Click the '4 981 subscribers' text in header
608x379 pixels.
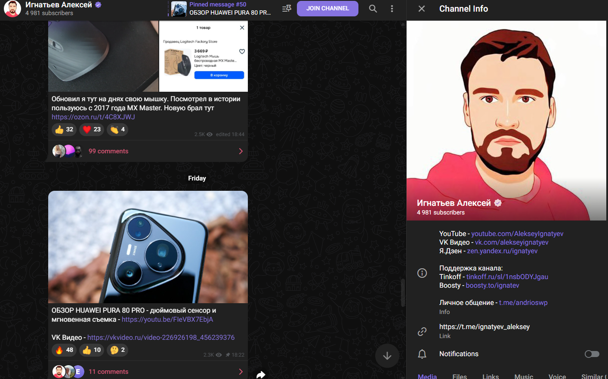[x=49, y=13]
